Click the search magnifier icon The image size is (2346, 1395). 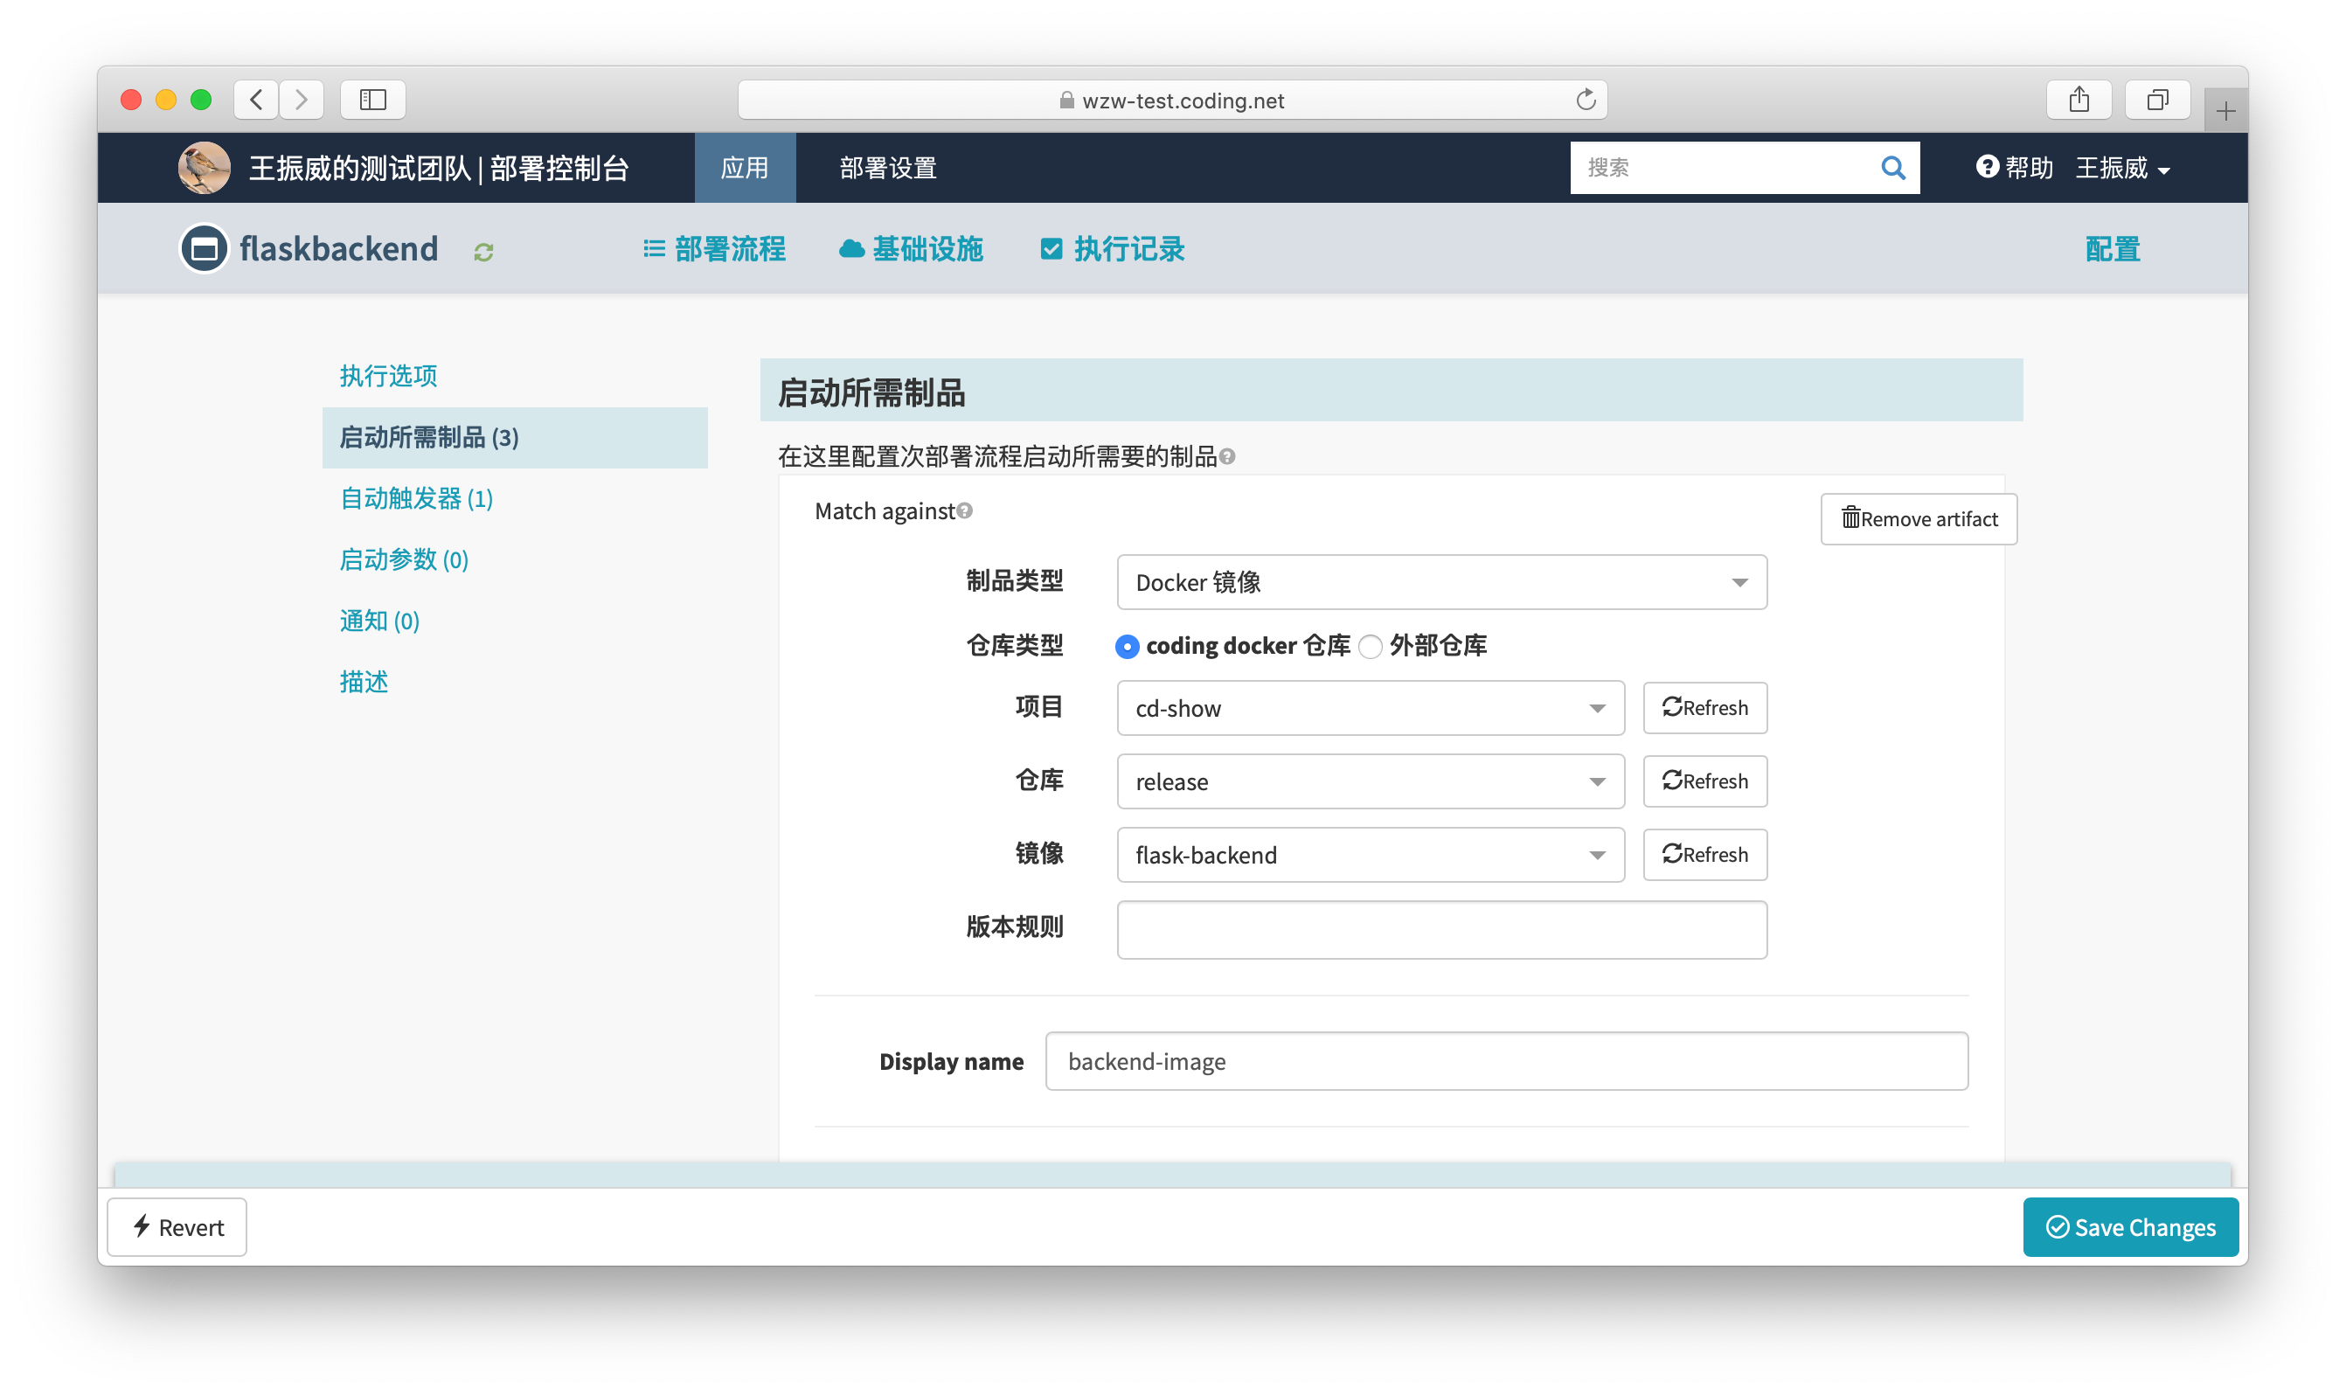1893,169
